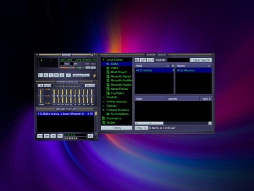This screenshot has height=191, width=254.
Task: Click the Pause button in main player
Action: coord(51,76)
